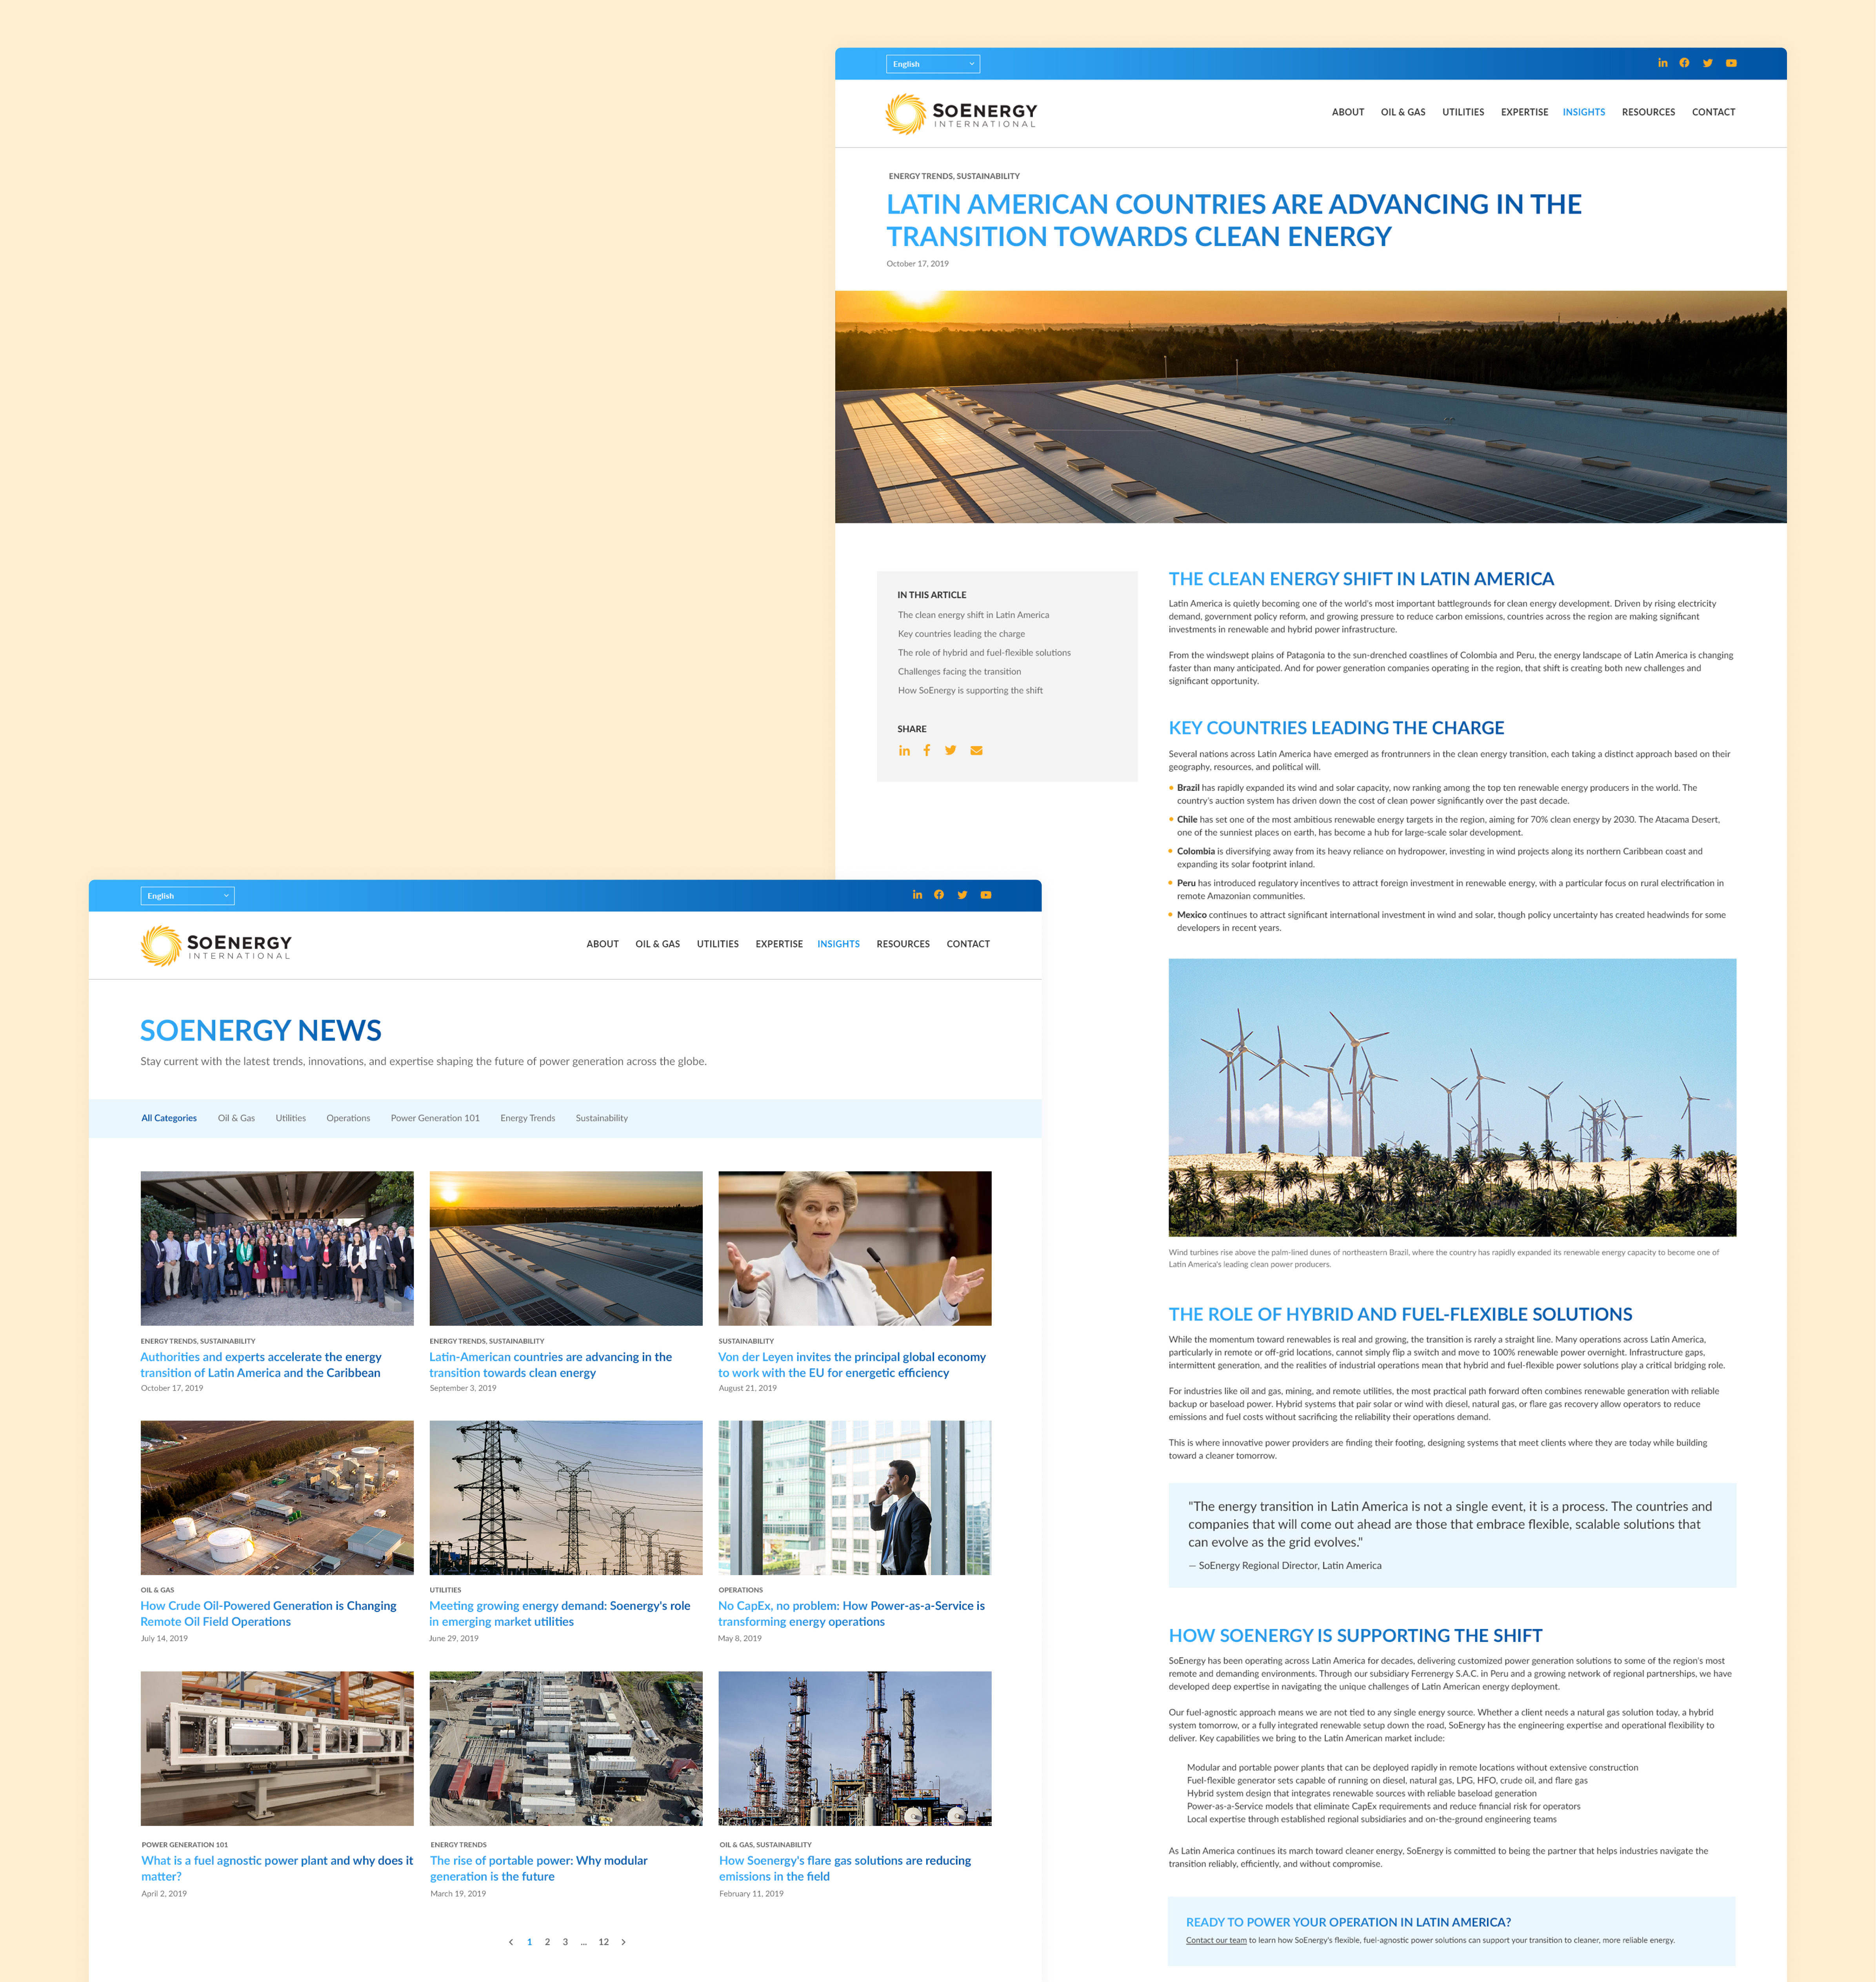Select Oil & Gas category filter
The height and width of the screenshot is (1982, 1876).
coord(236,1118)
